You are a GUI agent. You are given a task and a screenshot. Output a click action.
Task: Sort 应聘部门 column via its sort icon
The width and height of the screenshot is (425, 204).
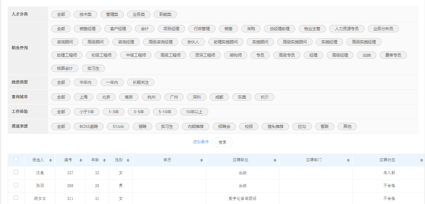coord(348,160)
